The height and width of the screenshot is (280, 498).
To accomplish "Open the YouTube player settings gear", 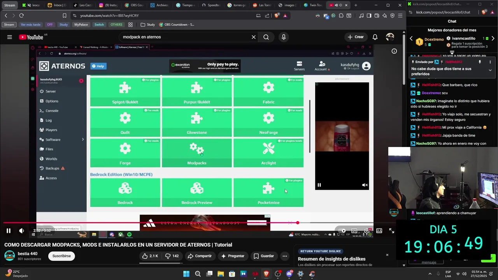I will tap(366, 231).
